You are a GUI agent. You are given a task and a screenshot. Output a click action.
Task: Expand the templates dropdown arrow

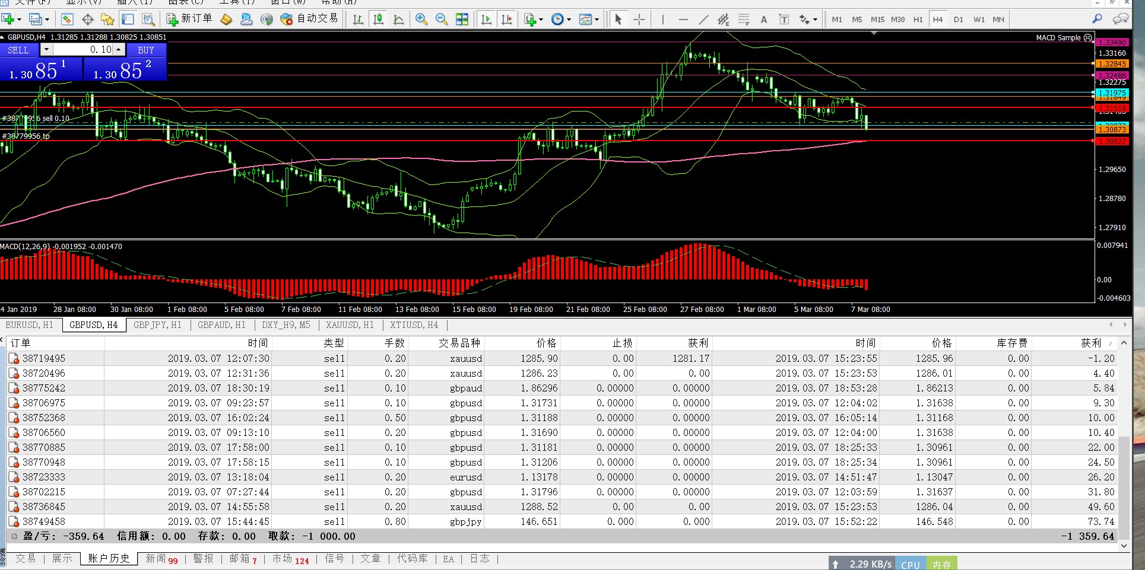coord(597,20)
